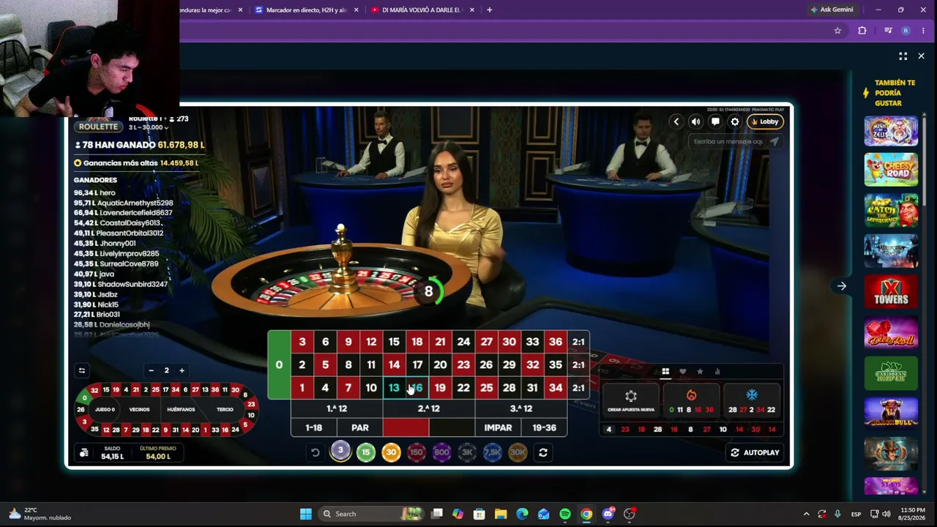Bet on PAR (even)
937x527 pixels.
point(360,427)
